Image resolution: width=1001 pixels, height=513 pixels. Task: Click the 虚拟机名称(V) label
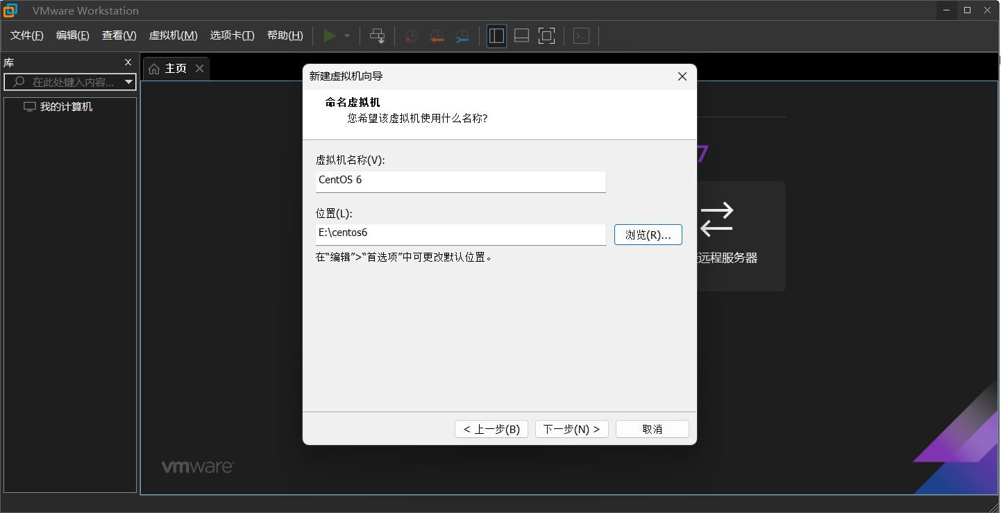click(350, 160)
